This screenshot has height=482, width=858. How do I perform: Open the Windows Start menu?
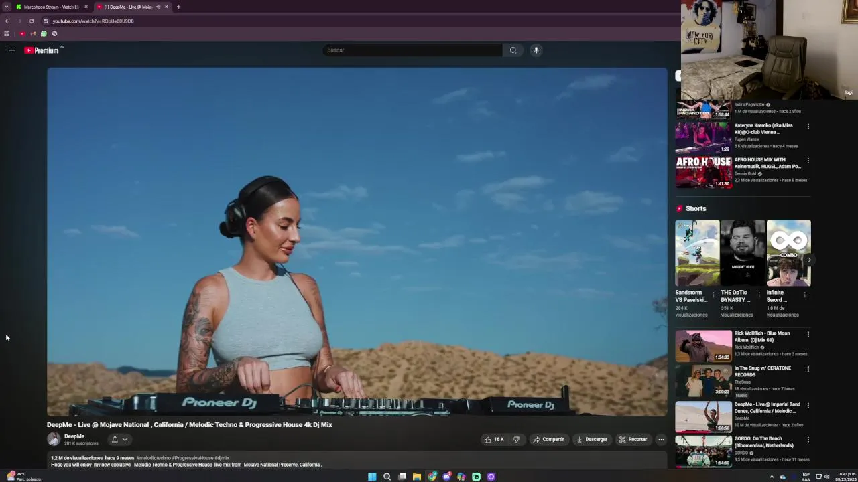tap(372, 477)
